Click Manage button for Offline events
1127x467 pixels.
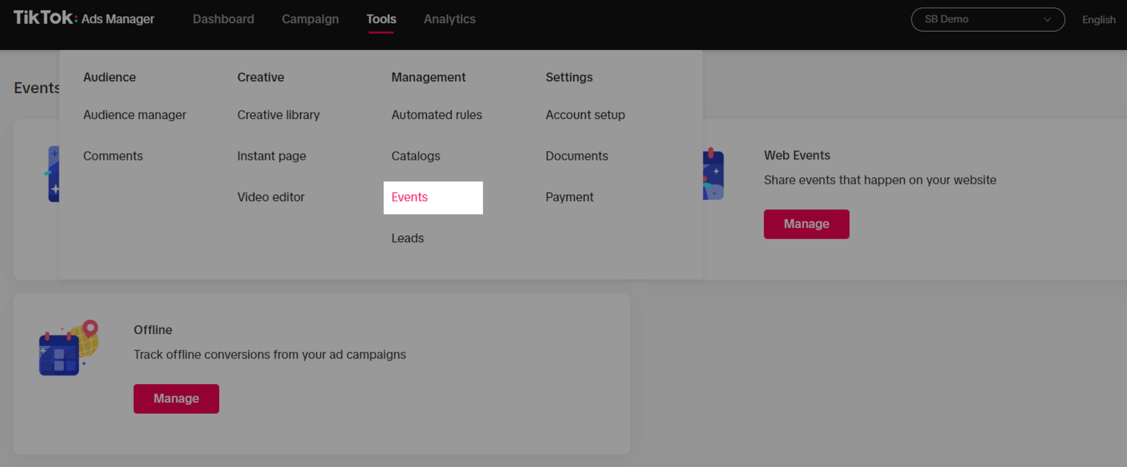click(176, 399)
